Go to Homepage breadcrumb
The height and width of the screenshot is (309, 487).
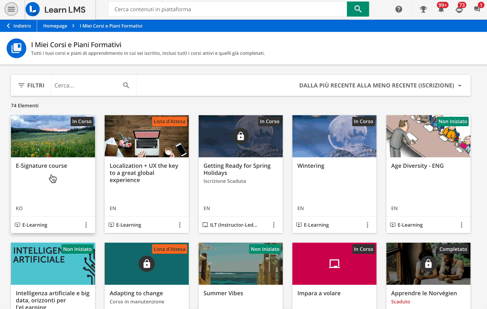tap(55, 26)
